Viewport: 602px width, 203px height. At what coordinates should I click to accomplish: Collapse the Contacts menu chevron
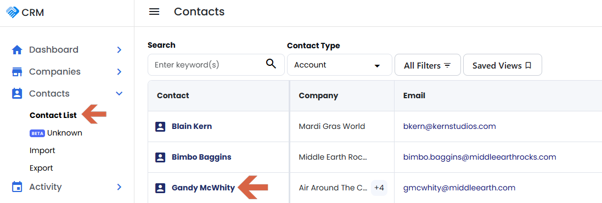[x=119, y=94]
